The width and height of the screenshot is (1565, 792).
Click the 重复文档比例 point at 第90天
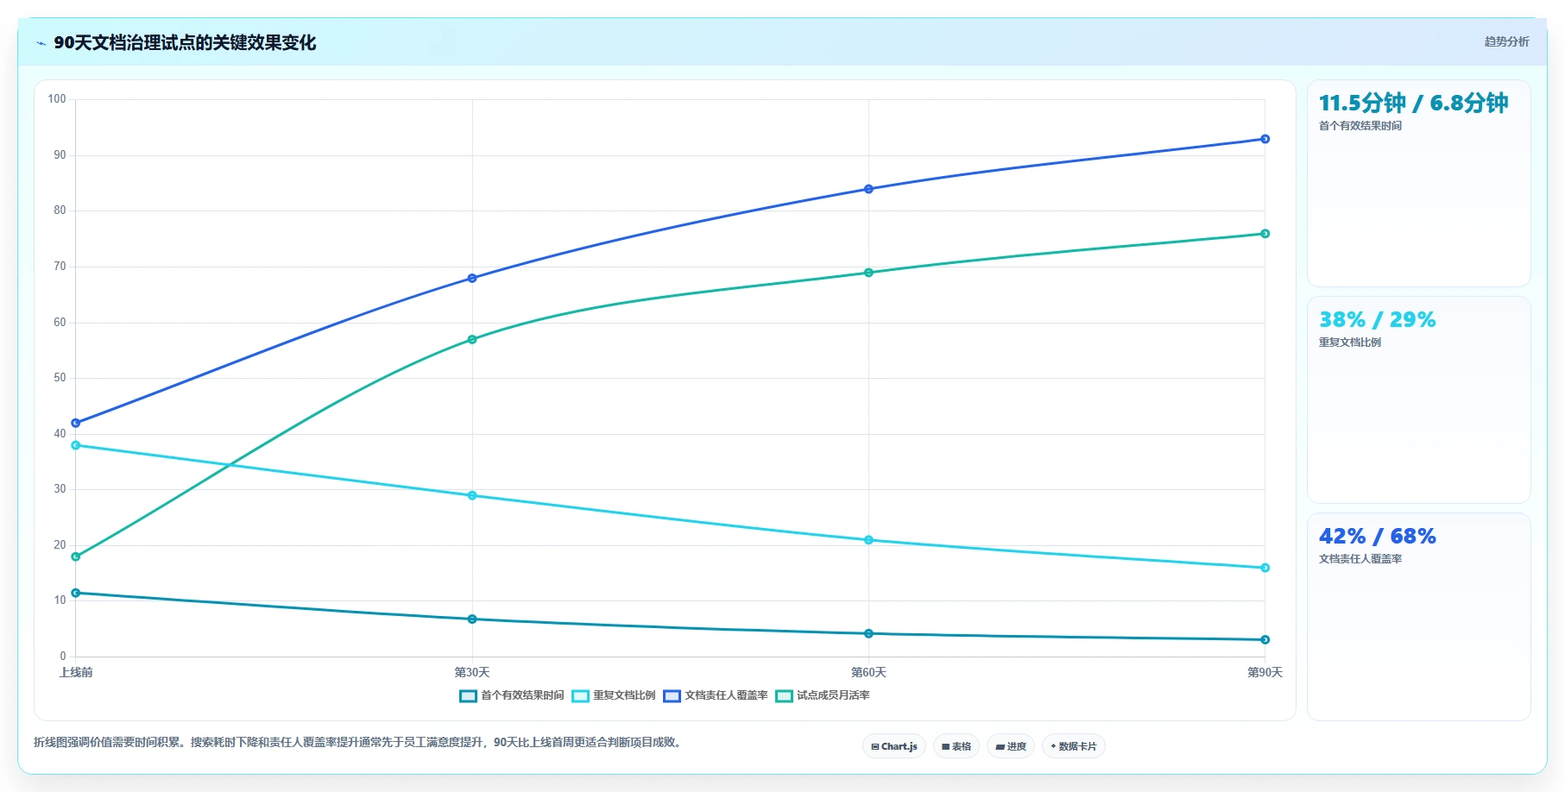coord(1265,568)
